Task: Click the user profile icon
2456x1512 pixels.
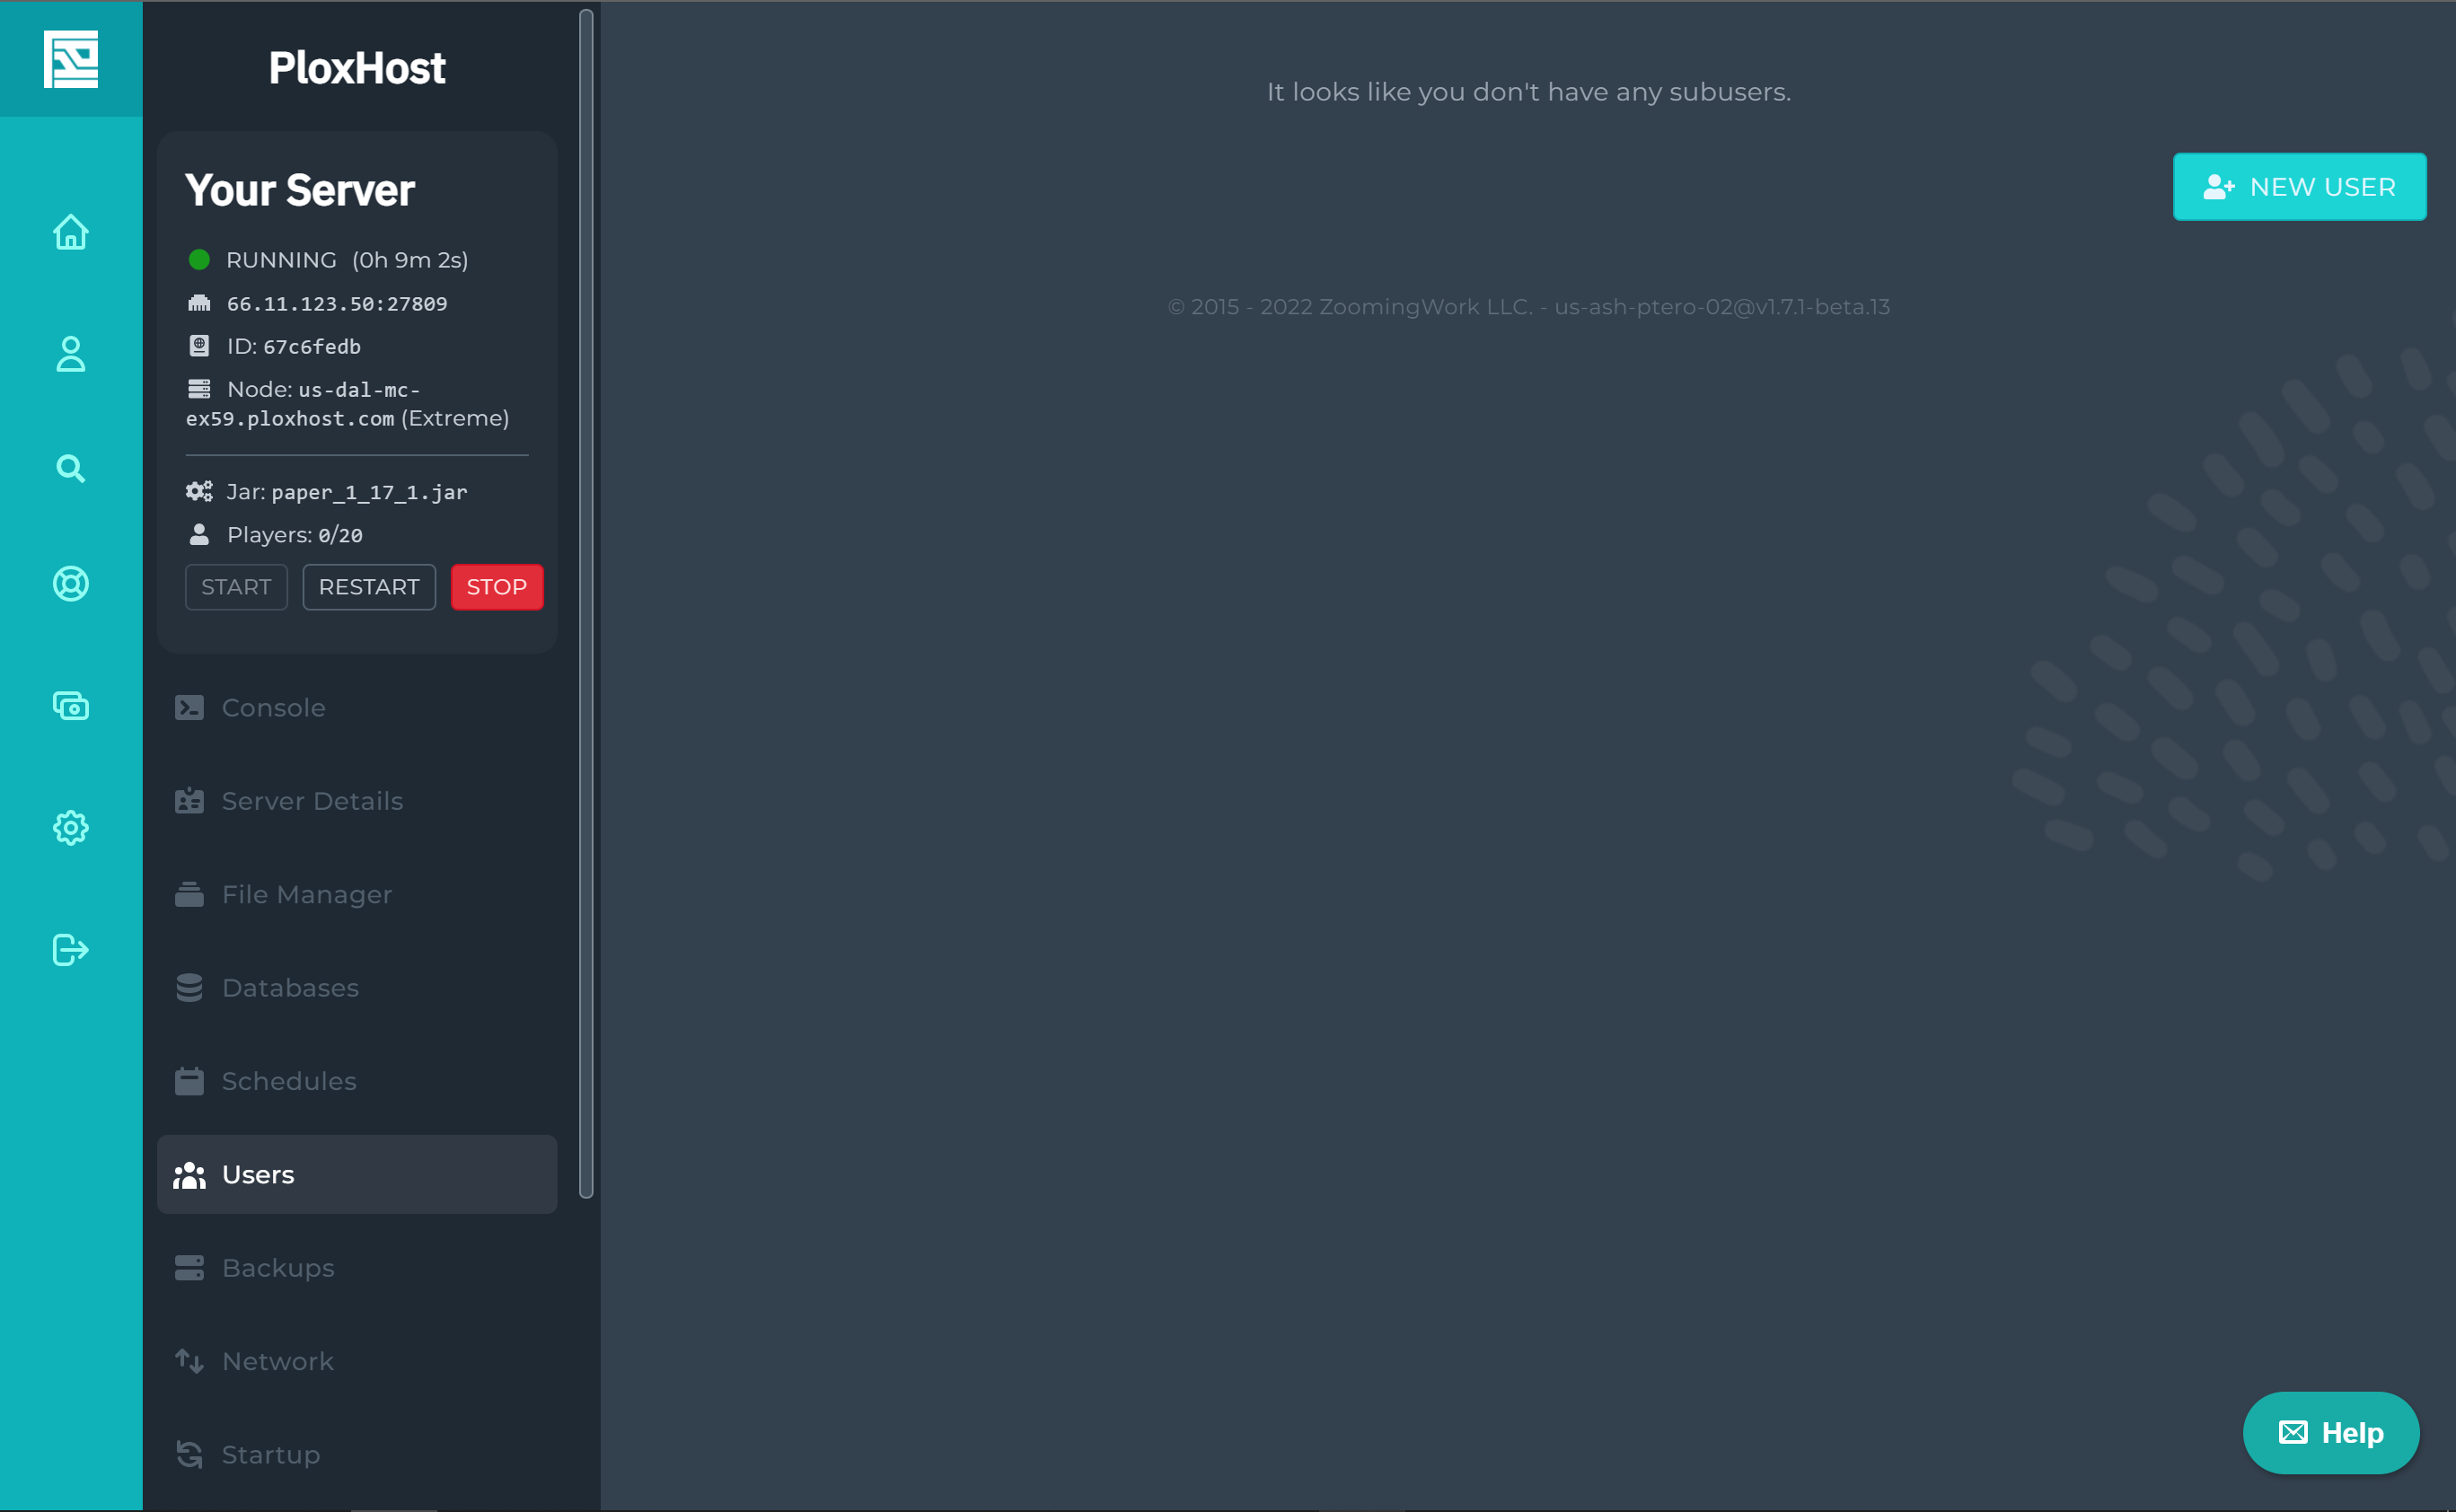Action: (x=70, y=351)
